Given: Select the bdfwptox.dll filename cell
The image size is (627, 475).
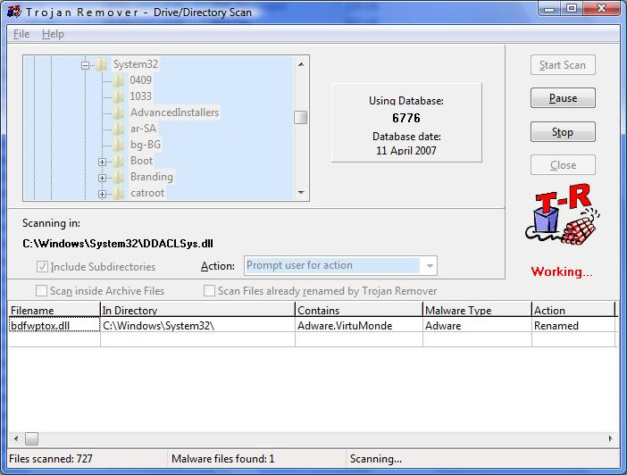Looking at the screenshot, I should (x=54, y=326).
